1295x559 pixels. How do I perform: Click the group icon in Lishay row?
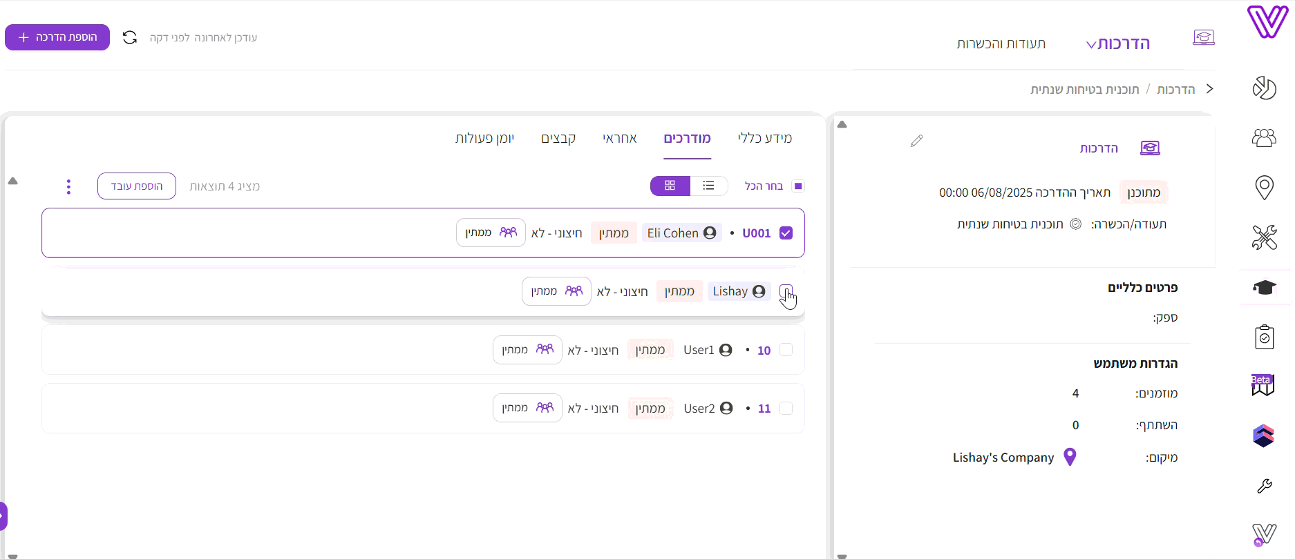point(574,291)
